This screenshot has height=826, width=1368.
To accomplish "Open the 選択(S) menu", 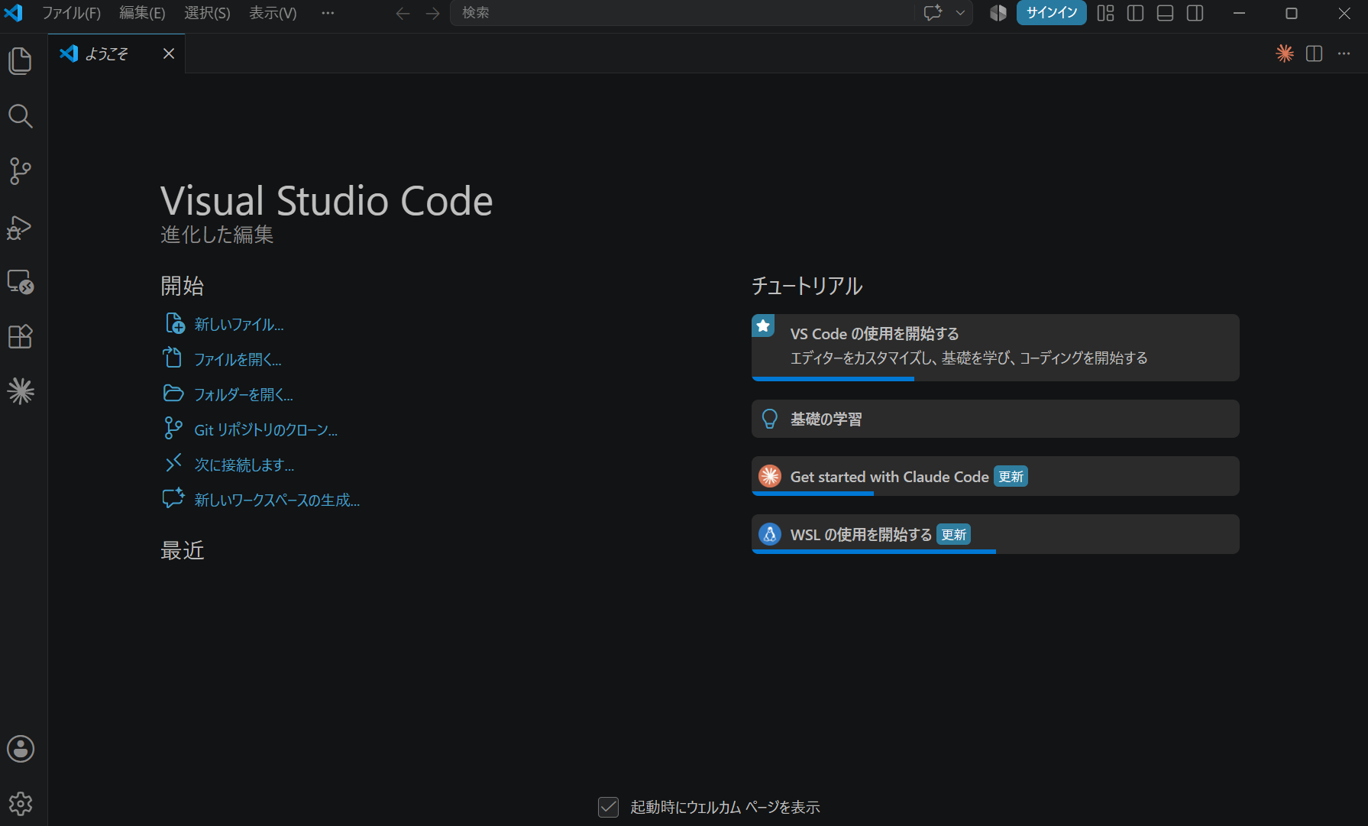I will point(207,13).
